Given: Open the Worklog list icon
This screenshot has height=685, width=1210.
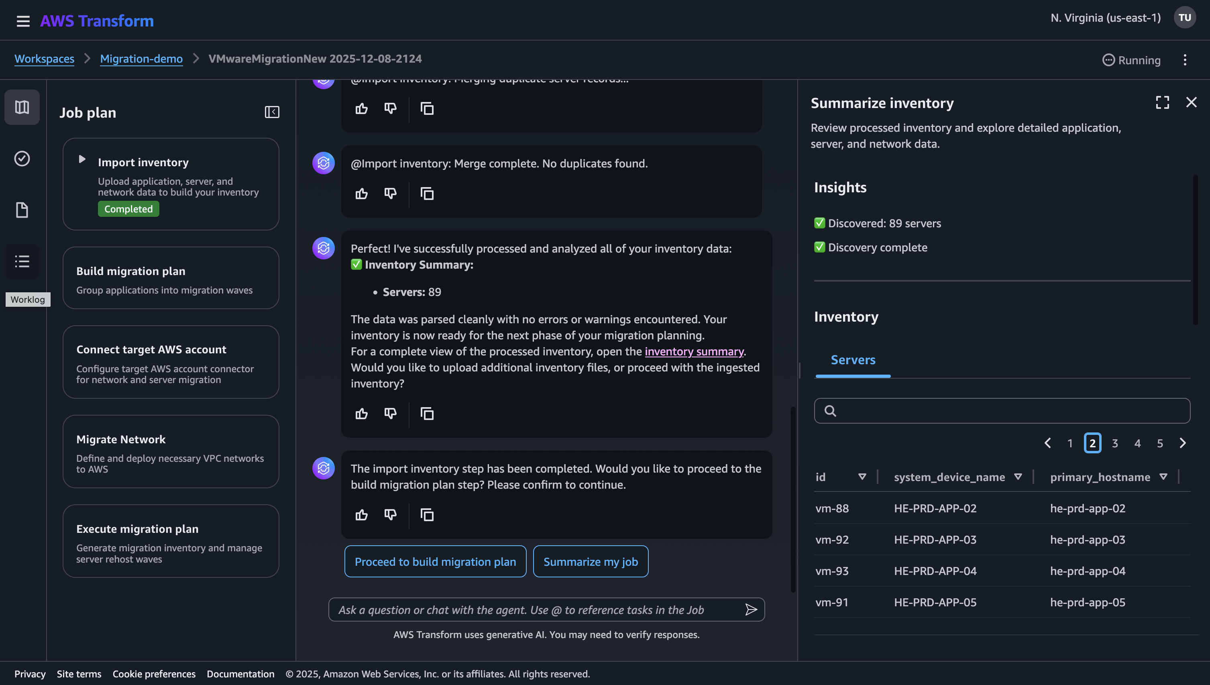Looking at the screenshot, I should click(22, 261).
